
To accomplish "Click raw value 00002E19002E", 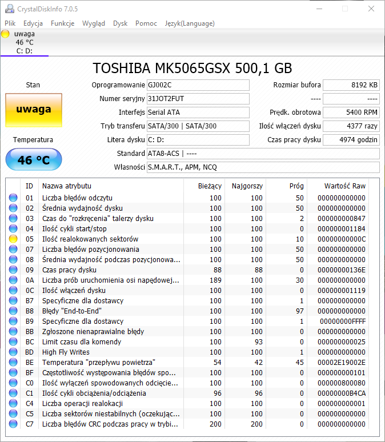I will [341, 363].
